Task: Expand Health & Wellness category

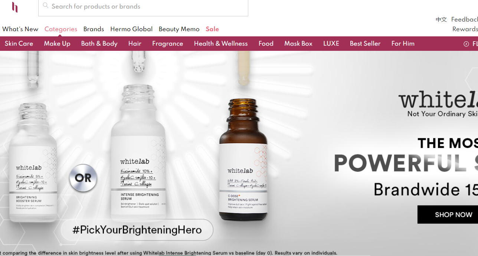Action: pos(221,43)
